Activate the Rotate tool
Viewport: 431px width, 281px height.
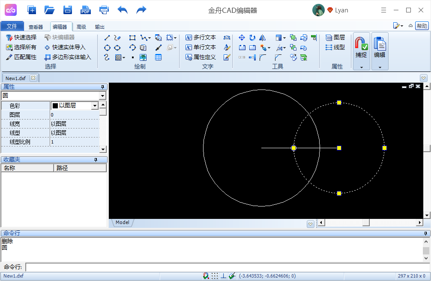pyautogui.click(x=252, y=38)
